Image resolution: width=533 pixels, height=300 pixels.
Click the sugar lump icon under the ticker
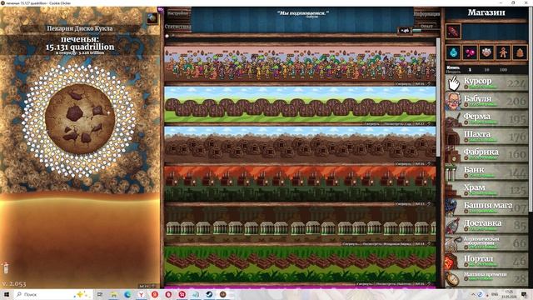coord(167,36)
